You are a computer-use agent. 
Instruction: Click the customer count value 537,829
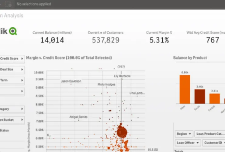(x=106, y=40)
